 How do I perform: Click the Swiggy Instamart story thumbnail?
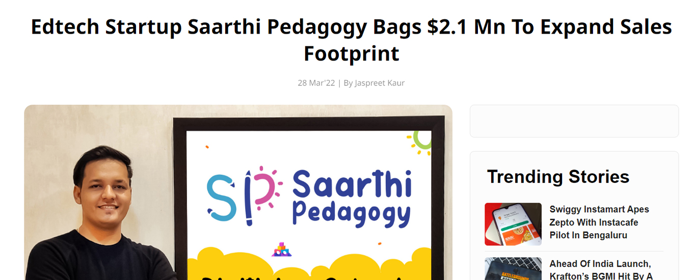tap(513, 224)
